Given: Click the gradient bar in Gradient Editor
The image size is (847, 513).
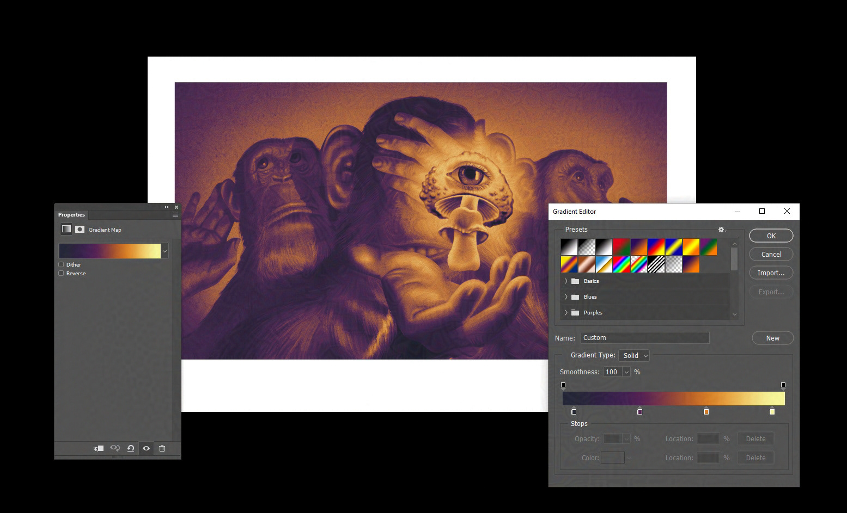Looking at the screenshot, I should [674, 399].
